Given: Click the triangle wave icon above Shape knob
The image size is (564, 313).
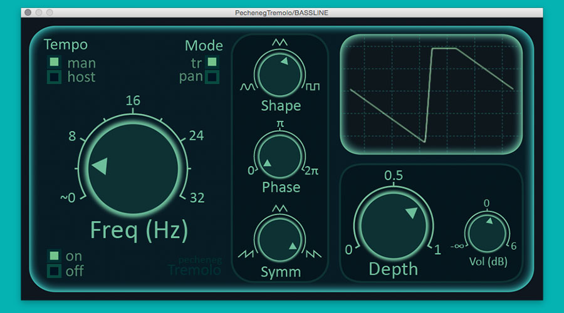Looking at the screenshot, I should pyautogui.click(x=279, y=42).
